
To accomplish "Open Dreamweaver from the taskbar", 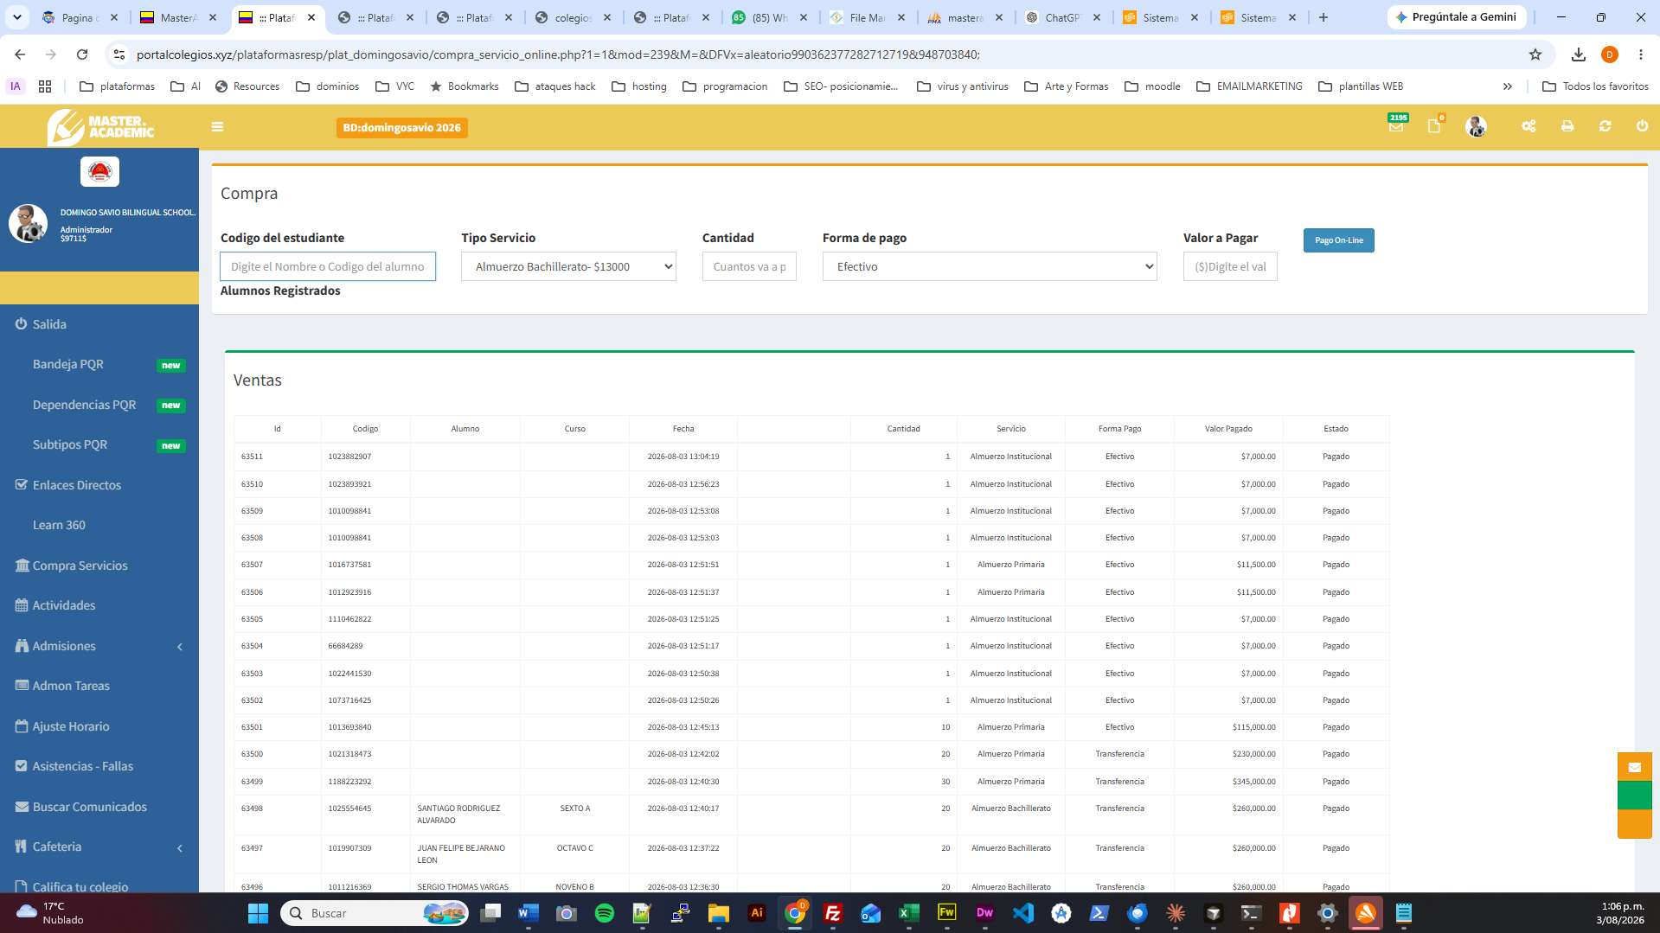I will 984,913.
